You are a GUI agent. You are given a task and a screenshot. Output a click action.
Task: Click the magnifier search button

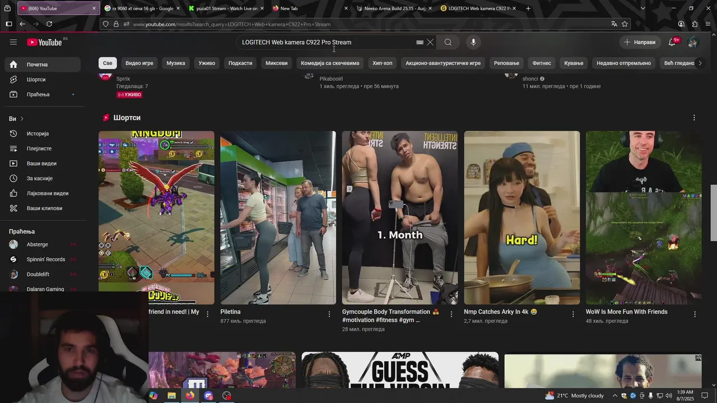(448, 42)
